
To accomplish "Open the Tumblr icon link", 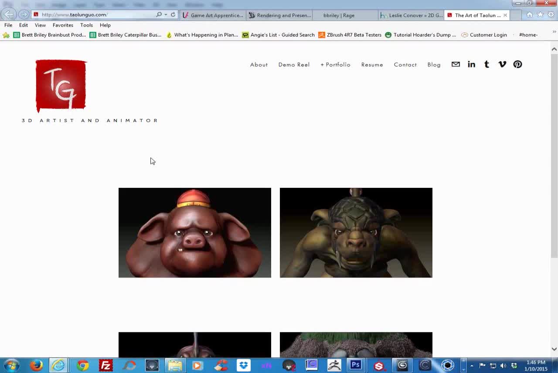I will (x=487, y=64).
